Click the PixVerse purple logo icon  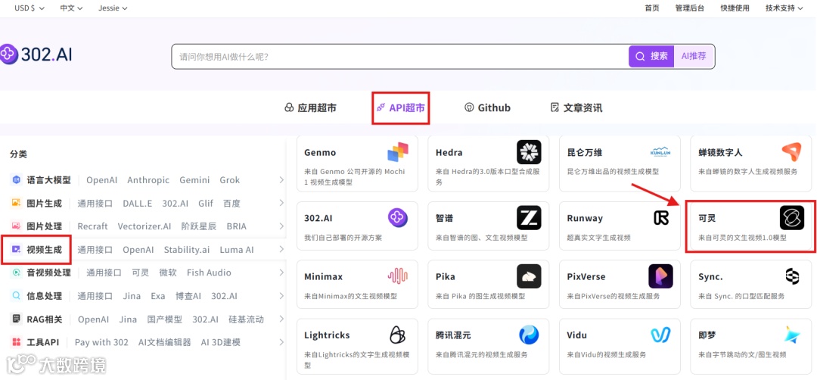tap(660, 276)
